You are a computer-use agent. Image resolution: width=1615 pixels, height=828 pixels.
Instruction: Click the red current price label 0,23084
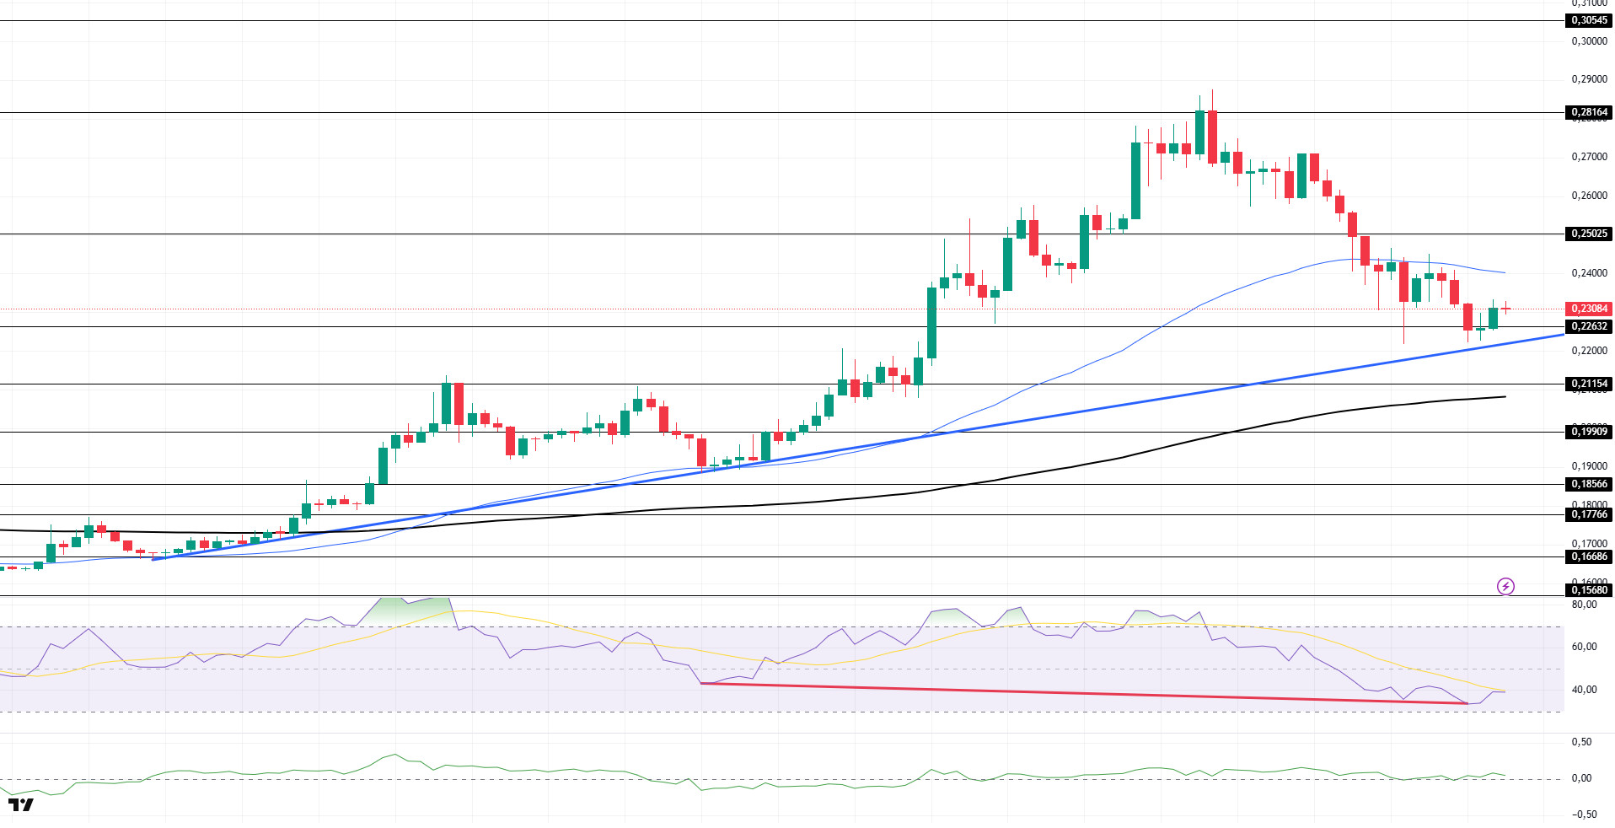click(1589, 309)
